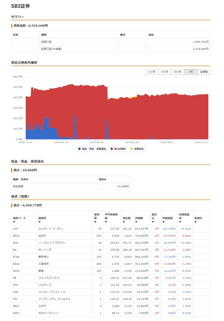Toggle the 預金・現金・仮想通貨 legend series
The height and width of the screenshot is (321, 224).
[92, 149]
